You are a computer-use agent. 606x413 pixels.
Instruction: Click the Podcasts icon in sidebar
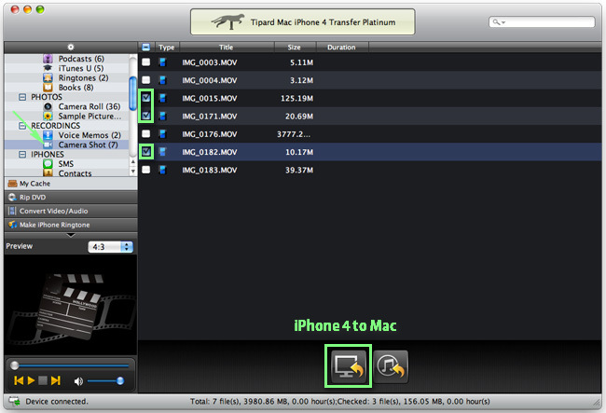(x=48, y=59)
